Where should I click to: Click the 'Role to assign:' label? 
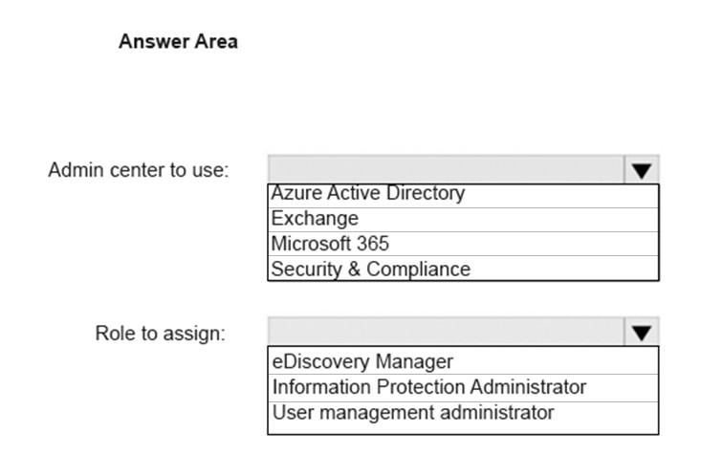(160, 334)
